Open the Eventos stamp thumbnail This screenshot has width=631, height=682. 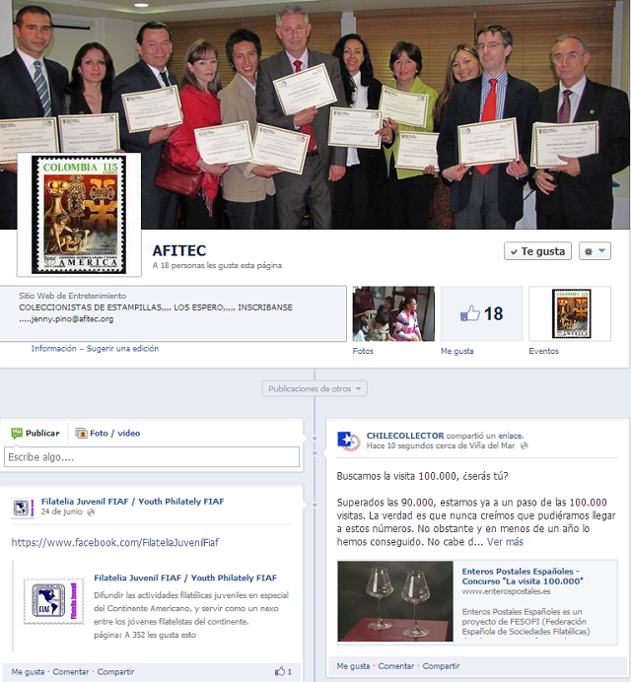[570, 313]
